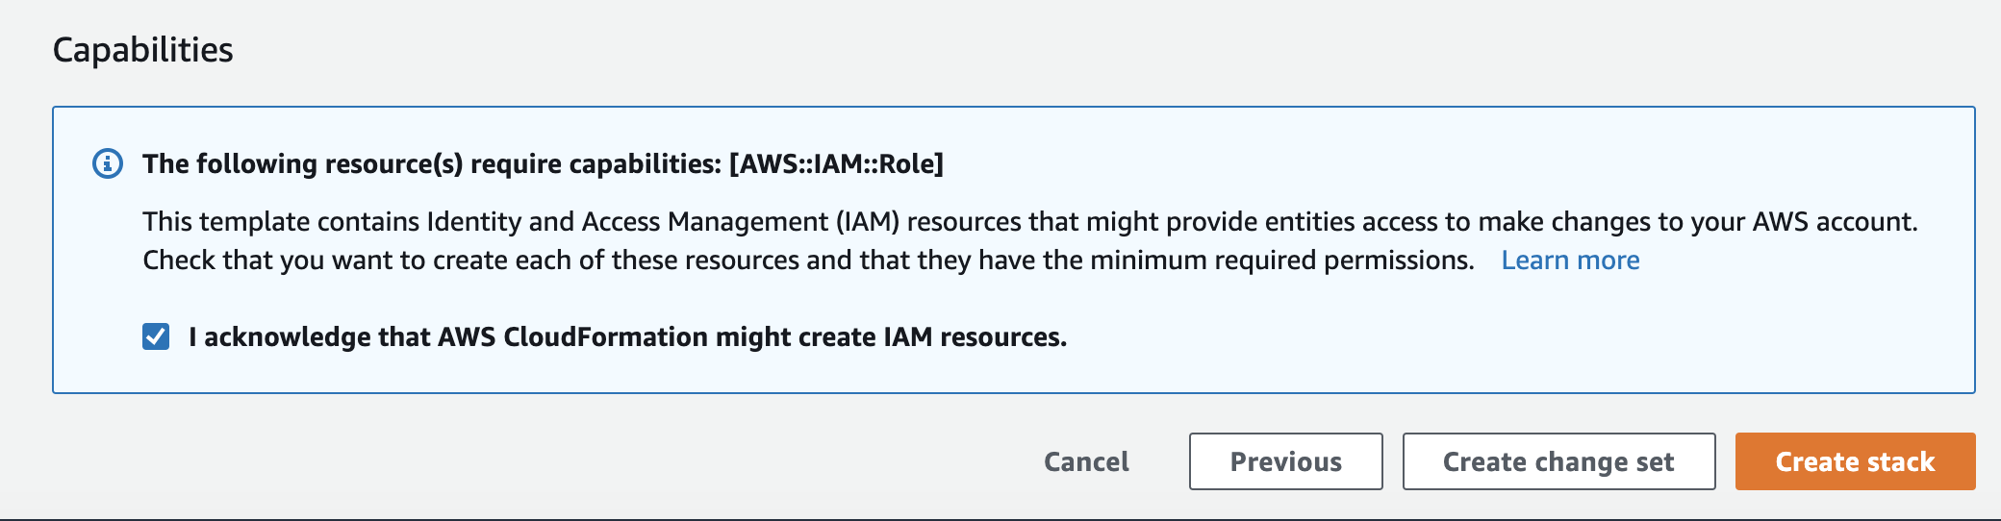Click the 'Identity and Access Management (IAM)' phrase
Screen dimensions: 2001x521
click(x=664, y=222)
